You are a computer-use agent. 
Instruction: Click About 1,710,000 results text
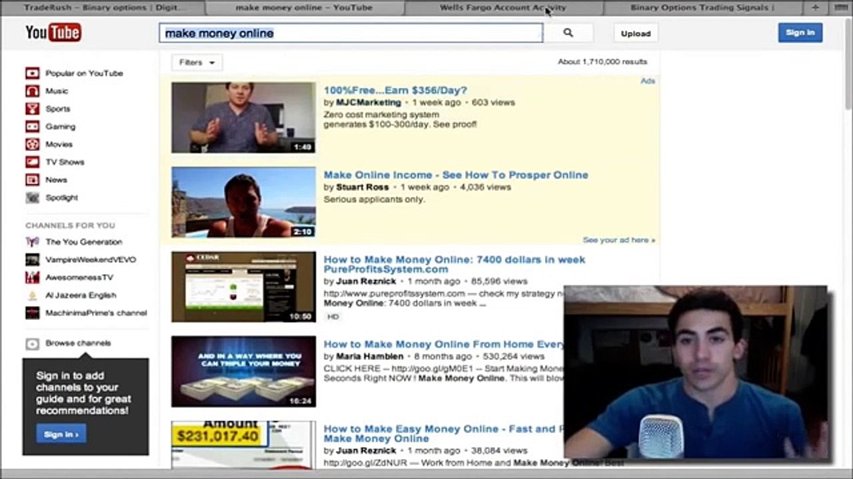[x=602, y=62]
